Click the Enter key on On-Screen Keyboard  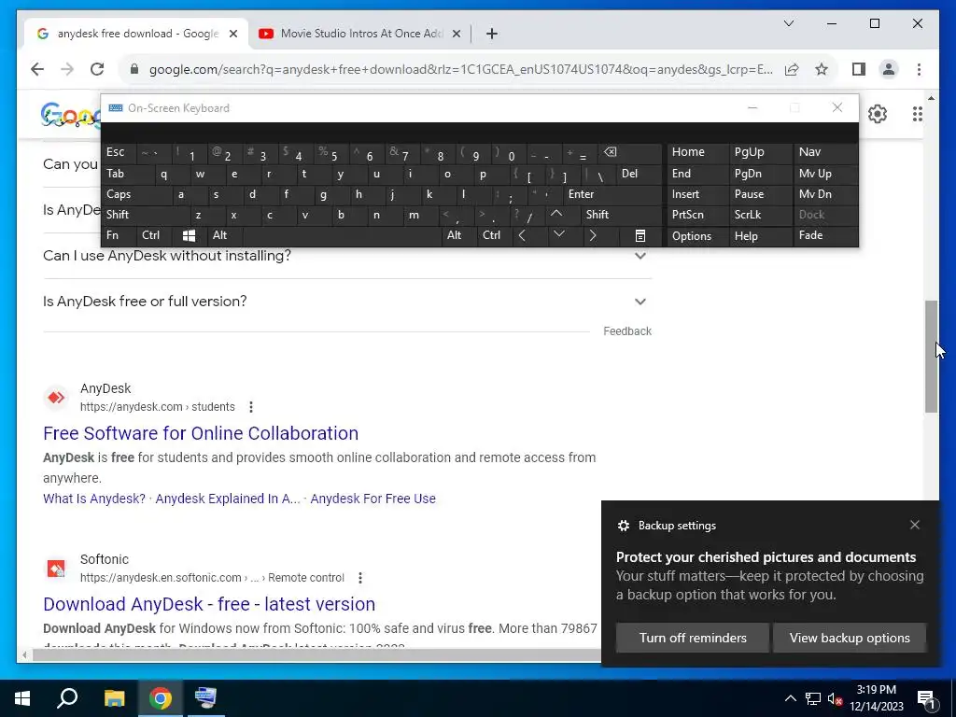point(612,194)
